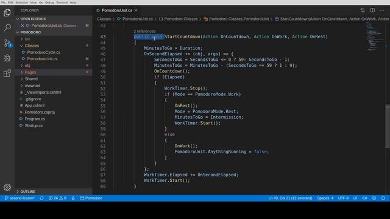Open the Explorer view in activity bar
Viewport: 390px width, 219px height.
click(7, 12)
